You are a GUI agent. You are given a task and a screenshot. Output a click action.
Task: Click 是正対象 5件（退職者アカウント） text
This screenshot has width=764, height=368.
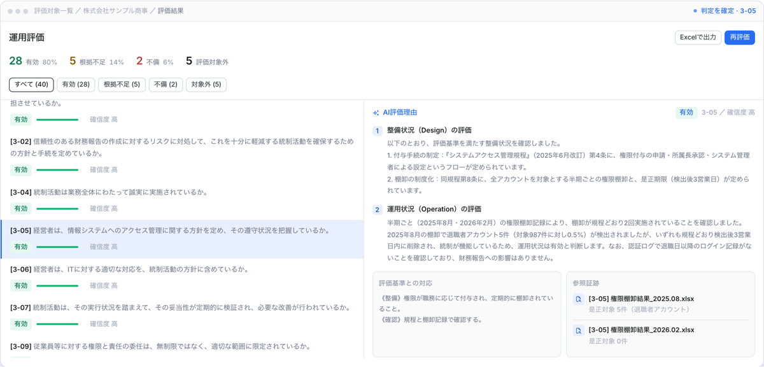pos(639,310)
